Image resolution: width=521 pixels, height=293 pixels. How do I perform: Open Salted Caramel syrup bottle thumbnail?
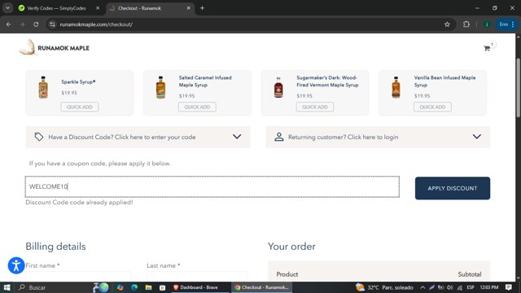pyautogui.click(x=161, y=87)
